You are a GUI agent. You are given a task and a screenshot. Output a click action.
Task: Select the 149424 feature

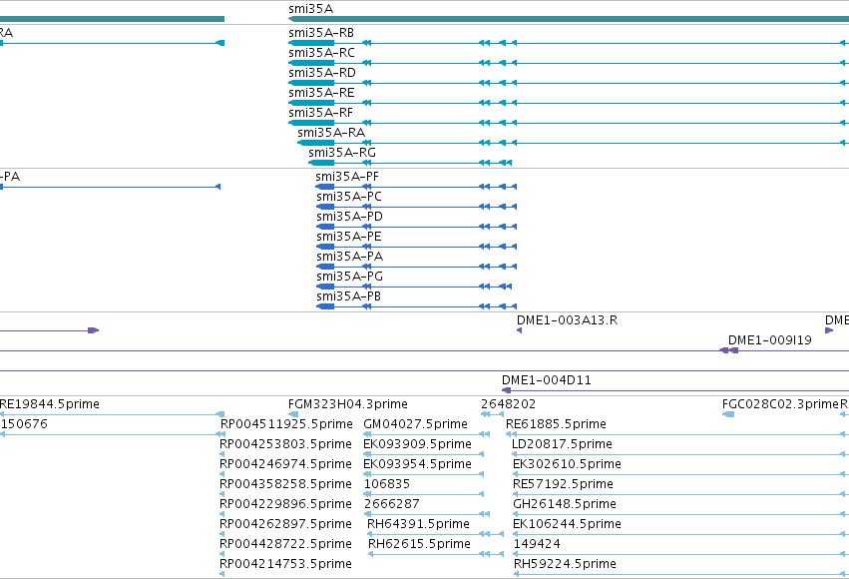(537, 544)
